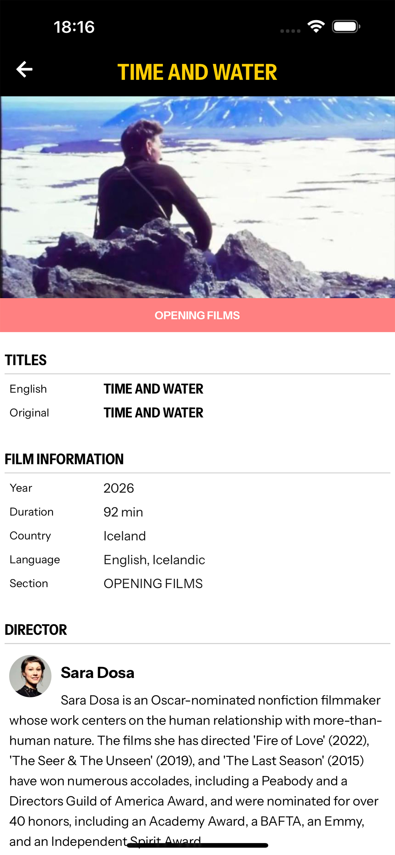Tap the Iceland country value
This screenshot has height=855, width=395.
125,536
